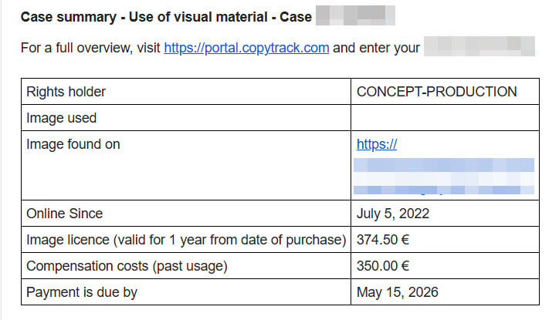The width and height of the screenshot is (559, 320).
Task: Open the portal.copytrack.com link
Action: (x=246, y=48)
